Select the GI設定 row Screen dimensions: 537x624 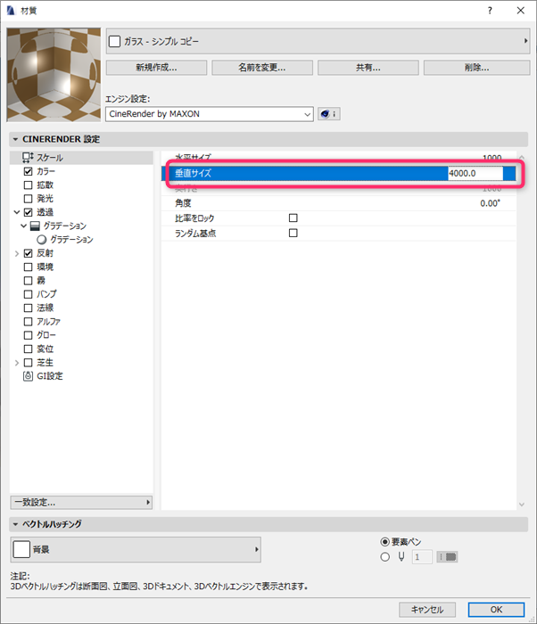coord(81,376)
